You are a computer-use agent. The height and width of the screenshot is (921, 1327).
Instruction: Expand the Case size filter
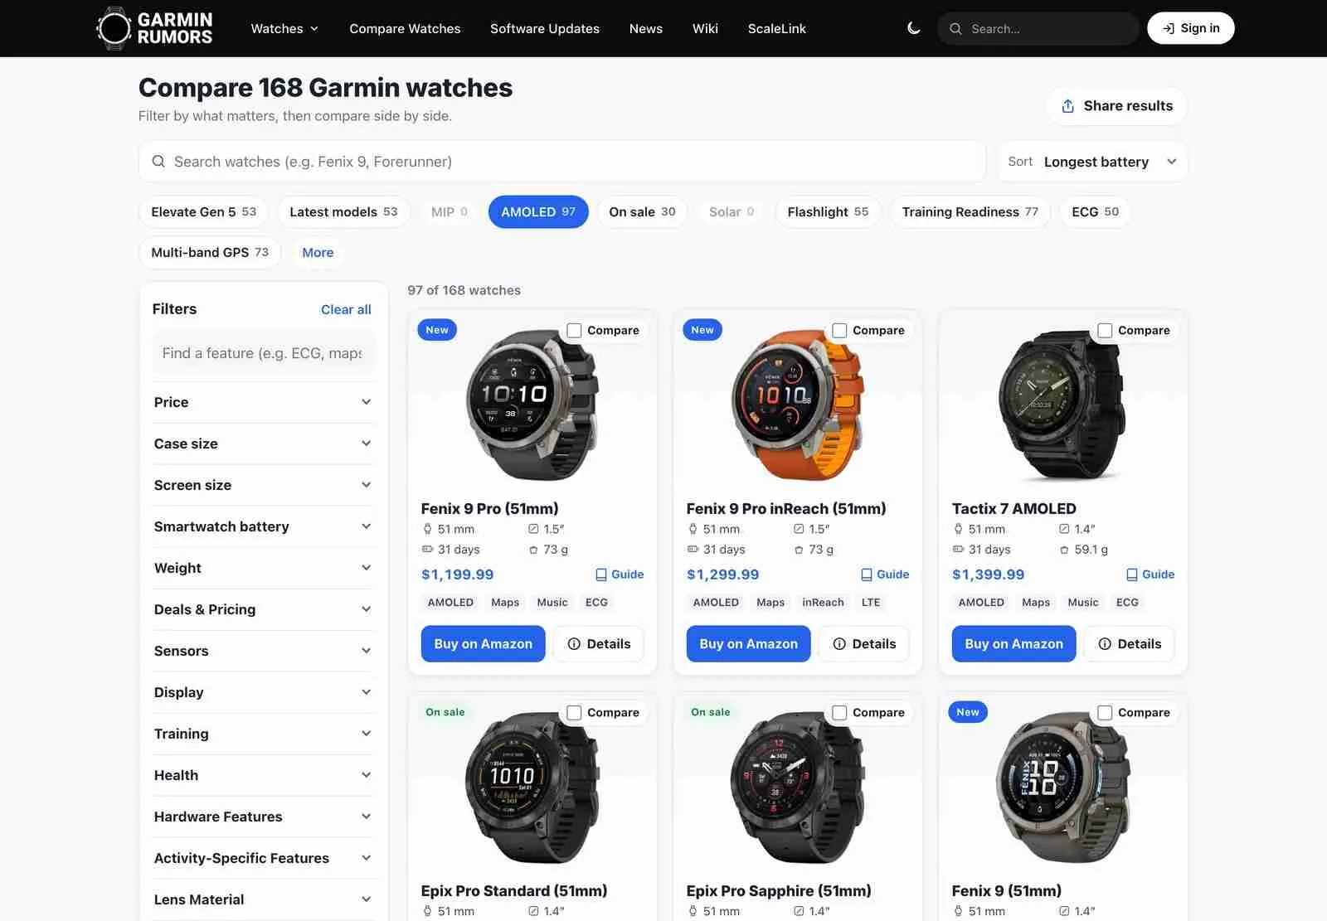[263, 444]
